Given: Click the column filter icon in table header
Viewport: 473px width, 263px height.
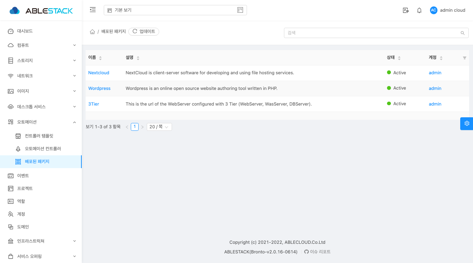Looking at the screenshot, I should [464, 58].
